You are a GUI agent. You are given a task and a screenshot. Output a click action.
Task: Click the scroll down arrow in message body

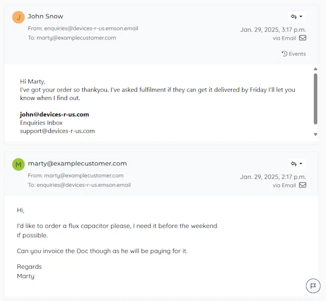[x=316, y=135]
